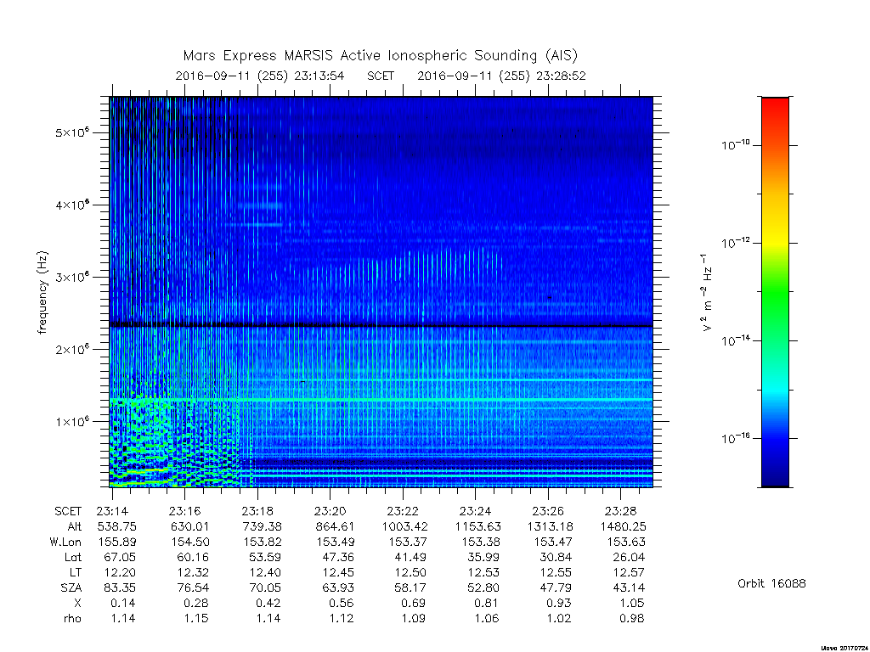870x652 pixels.
Task: Click the SCET time value '23:16'
Action: tap(184, 511)
